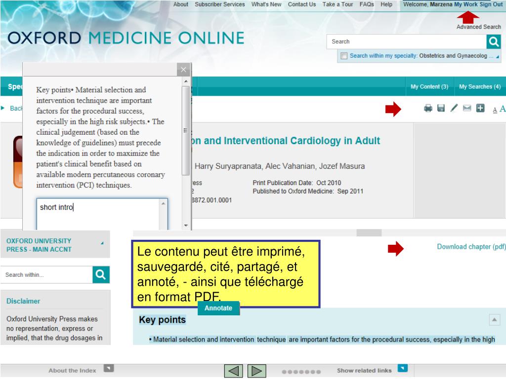Click the slide progress dots indicator
This screenshot has height=379, width=506.
pyautogui.click(x=301, y=372)
